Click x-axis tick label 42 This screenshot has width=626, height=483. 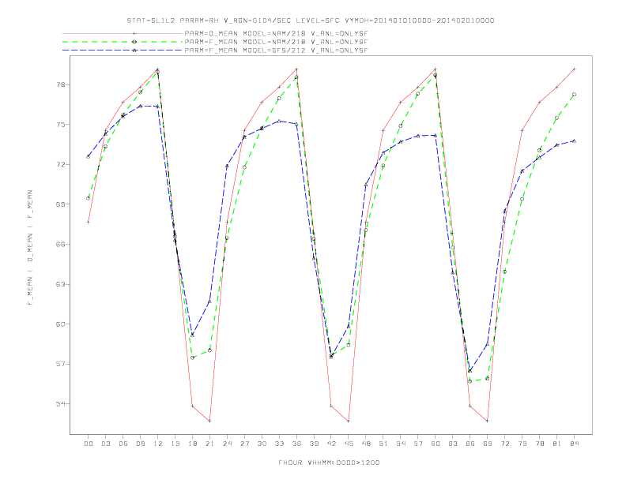pyautogui.click(x=331, y=444)
